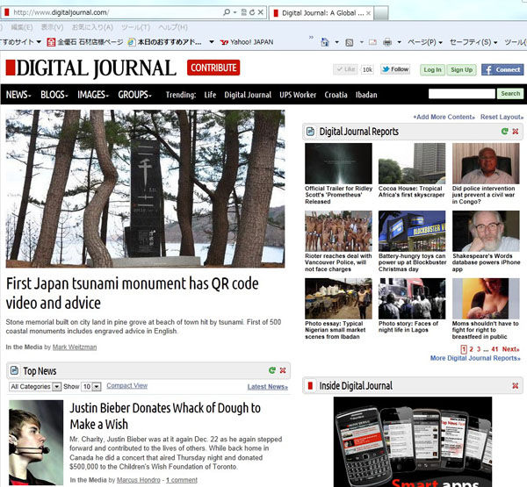The width and height of the screenshot is (527, 487).
Task: Click the RSS feeds icon in command bar
Action: (350, 42)
